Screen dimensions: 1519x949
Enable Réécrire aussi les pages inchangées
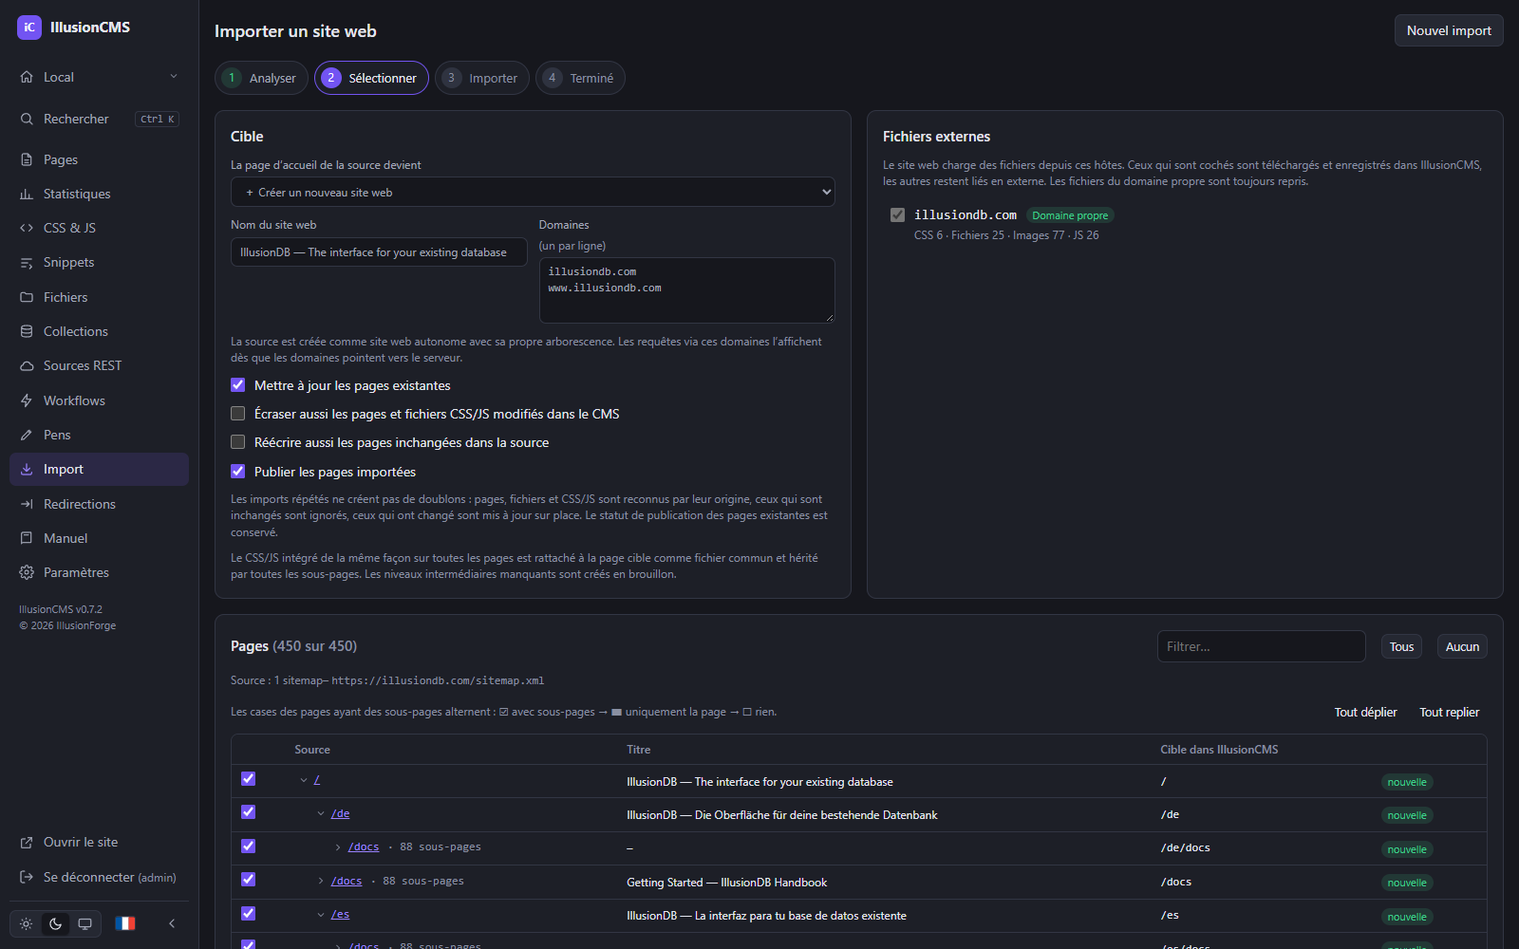click(238, 442)
